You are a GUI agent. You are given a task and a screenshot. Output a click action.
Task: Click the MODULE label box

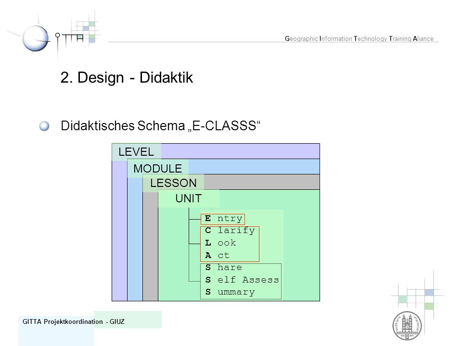(x=158, y=169)
